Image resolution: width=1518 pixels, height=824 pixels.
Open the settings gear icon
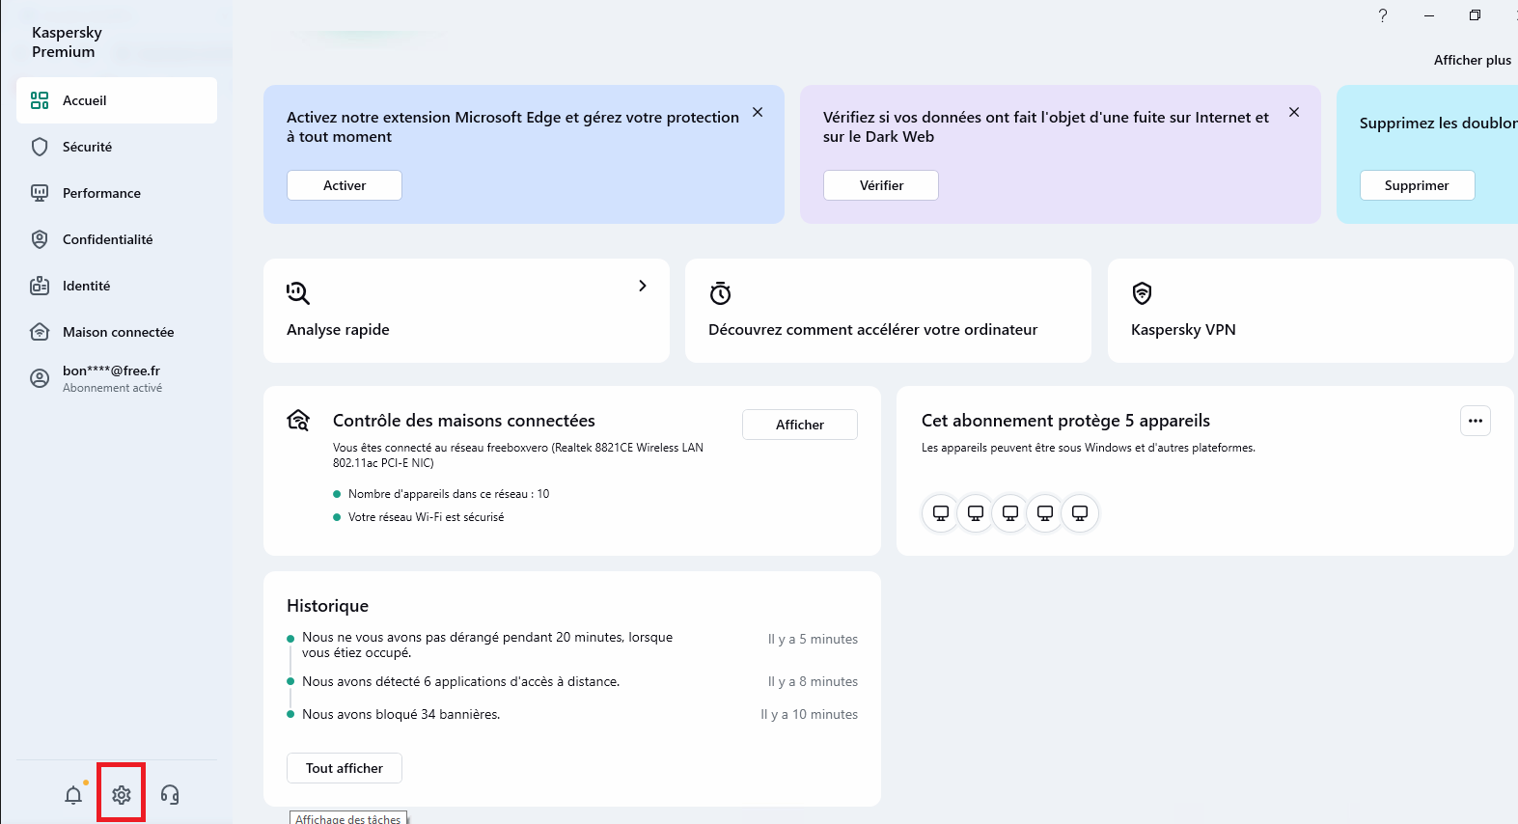(122, 795)
